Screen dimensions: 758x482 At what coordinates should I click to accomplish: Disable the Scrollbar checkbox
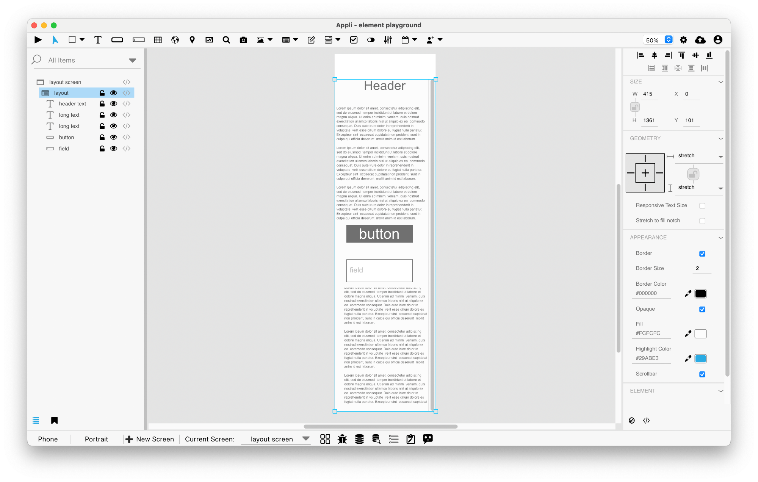[x=702, y=374]
